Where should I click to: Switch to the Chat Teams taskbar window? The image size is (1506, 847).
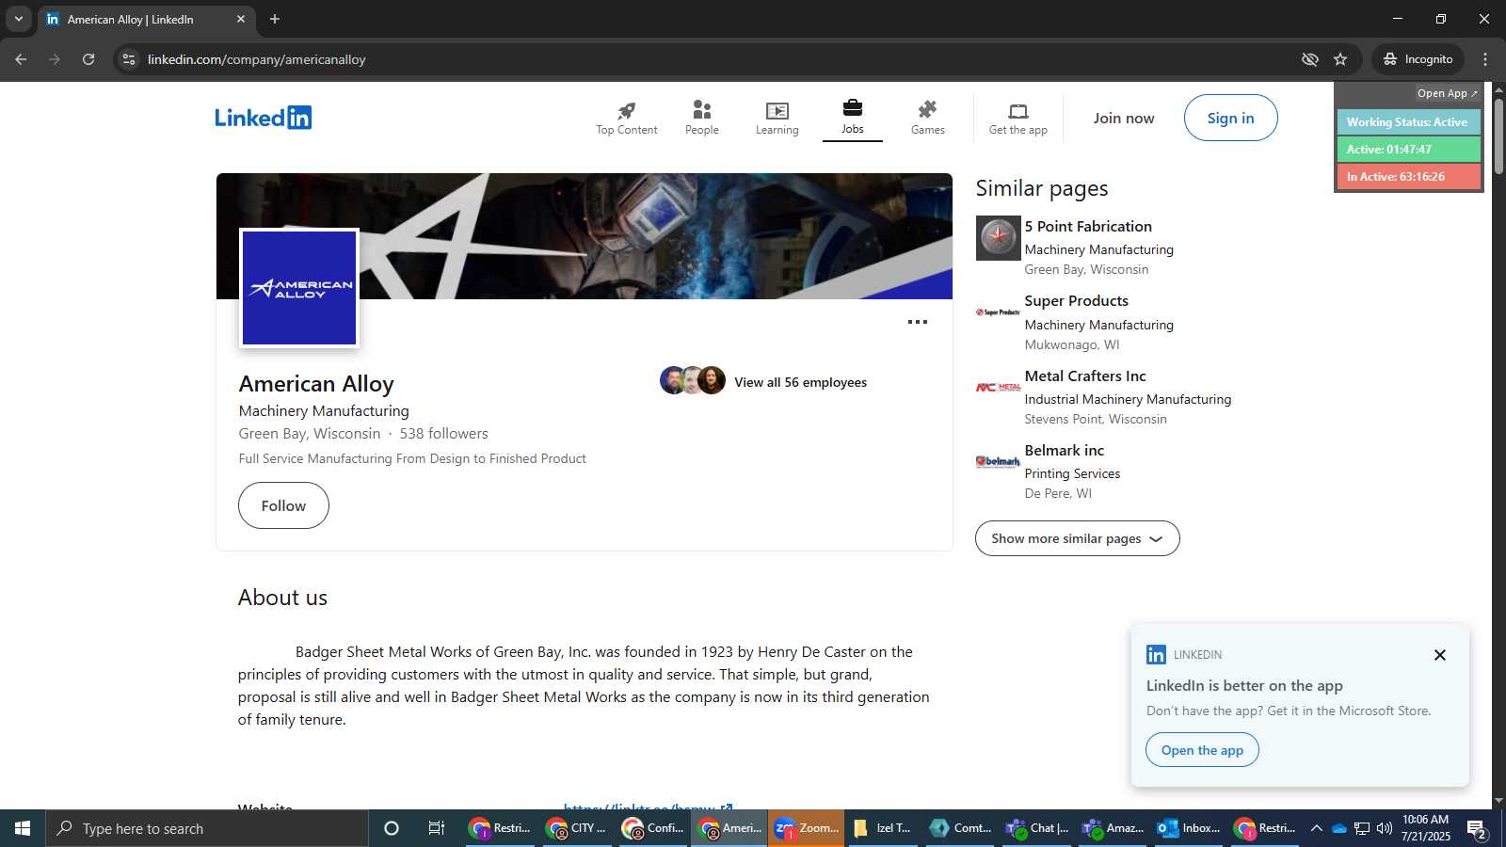[1036, 828]
